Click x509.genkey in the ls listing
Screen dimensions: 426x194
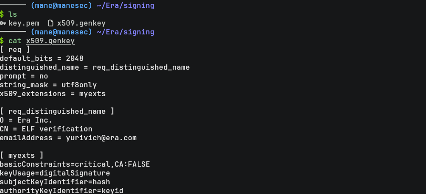coord(81,23)
